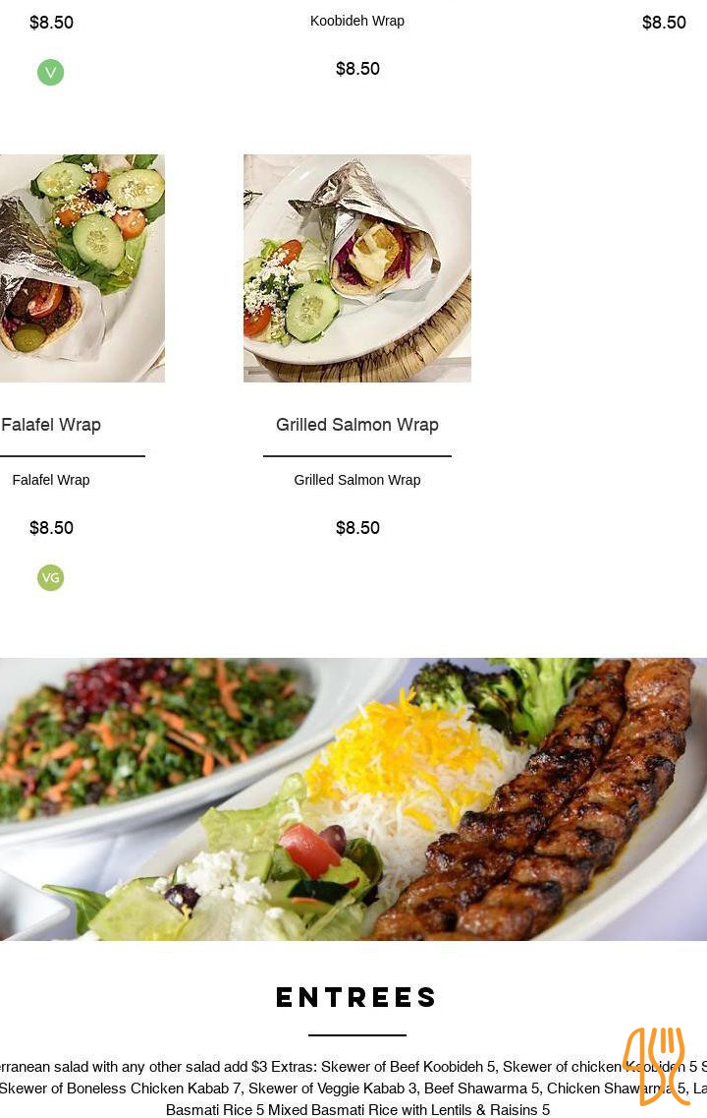
Task: Select the Koobideh Wrap description text
Action: click(357, 21)
